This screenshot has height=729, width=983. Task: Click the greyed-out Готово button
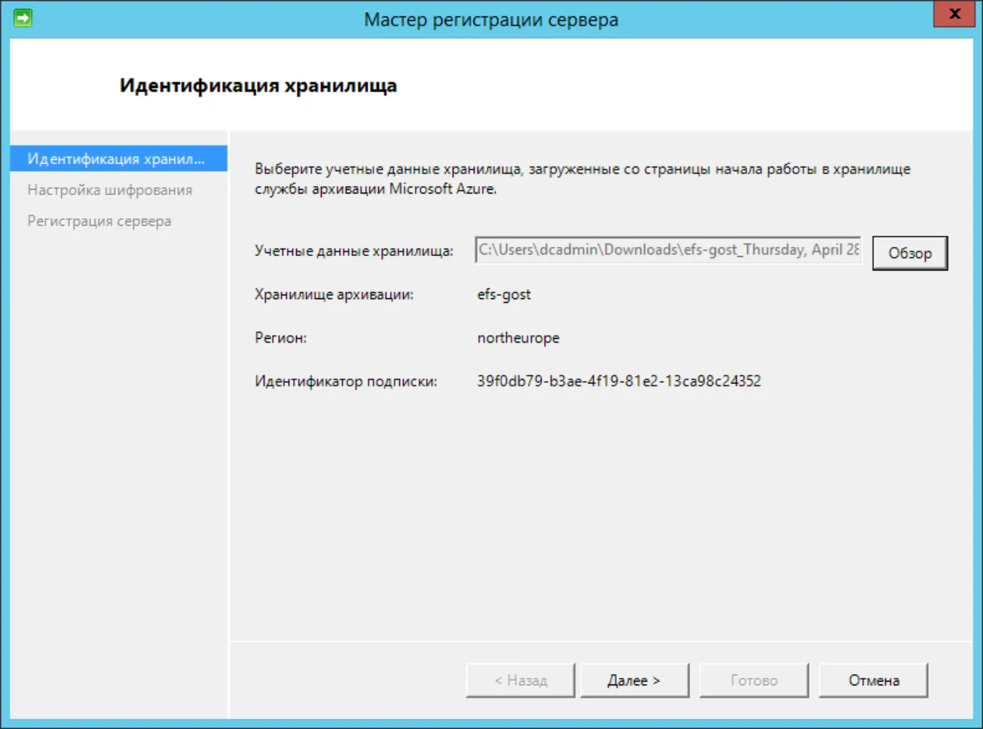[x=754, y=680]
